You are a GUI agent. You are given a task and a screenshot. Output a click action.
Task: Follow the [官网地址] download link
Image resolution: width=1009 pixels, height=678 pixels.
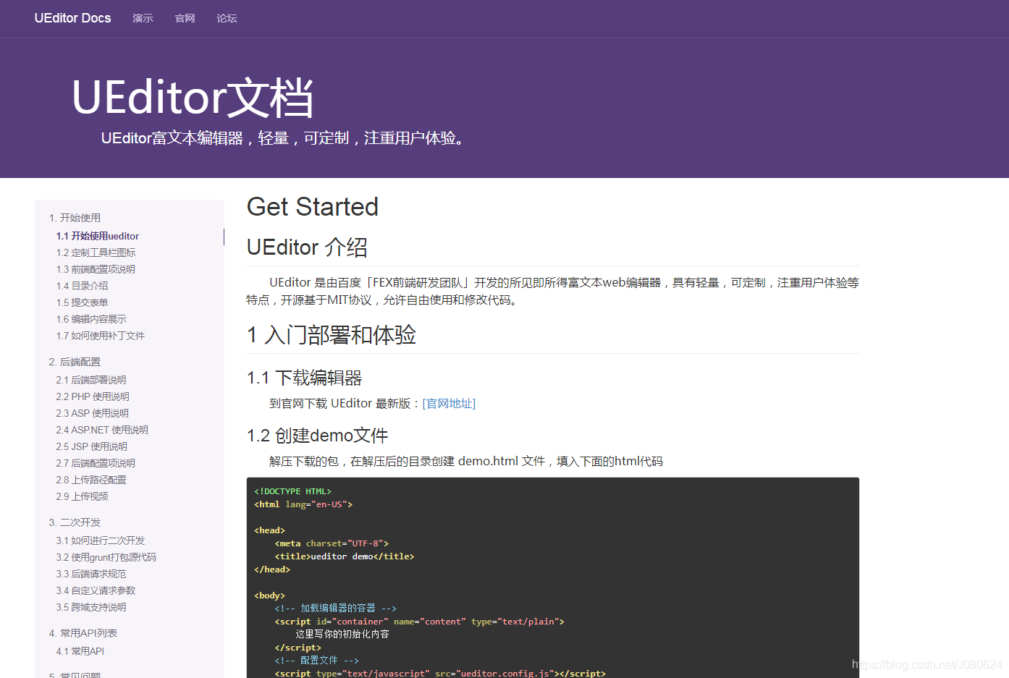coord(449,404)
